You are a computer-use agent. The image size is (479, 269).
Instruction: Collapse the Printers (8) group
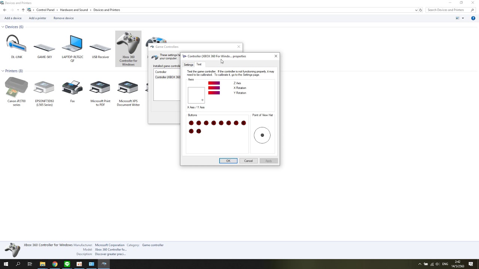[x=3, y=71]
